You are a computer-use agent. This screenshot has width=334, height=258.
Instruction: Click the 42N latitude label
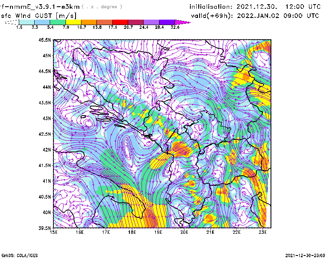(x=47, y=150)
